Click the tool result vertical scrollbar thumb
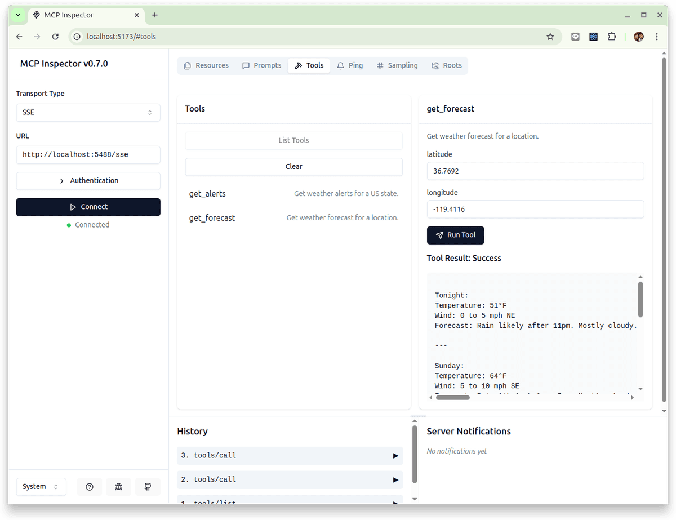This screenshot has width=676, height=520. (641, 299)
